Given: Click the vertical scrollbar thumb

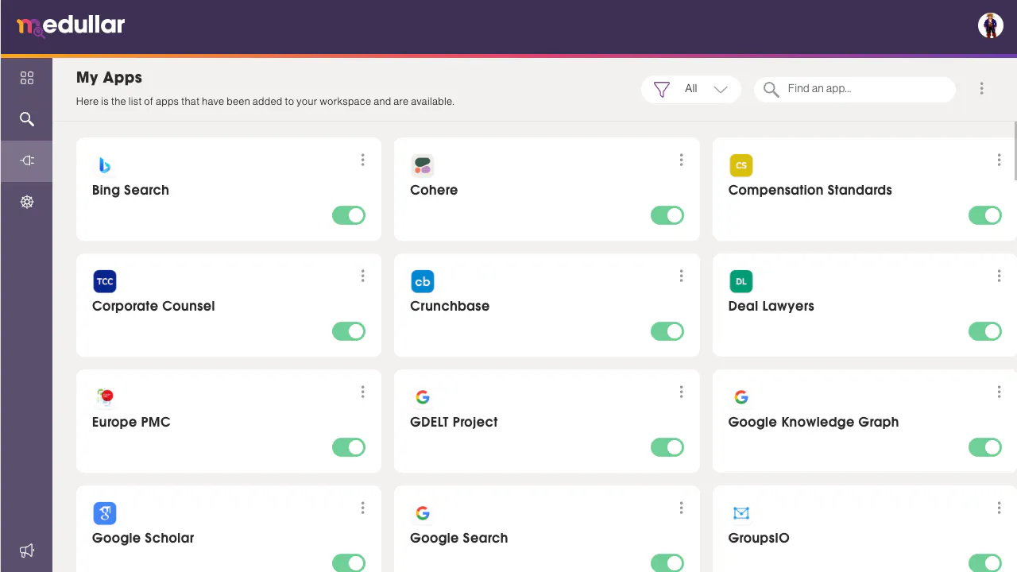Looking at the screenshot, I should click(1015, 151).
